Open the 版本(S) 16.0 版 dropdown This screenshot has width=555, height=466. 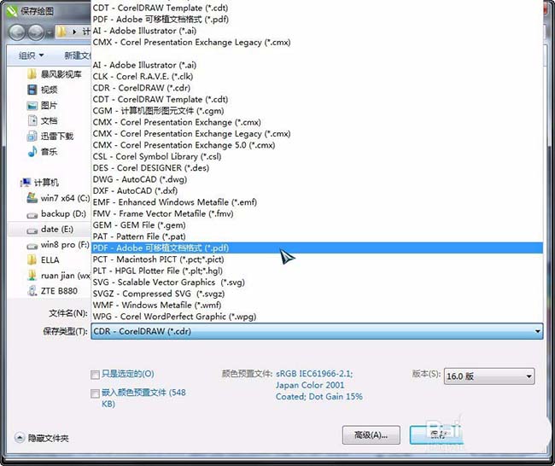(489, 376)
